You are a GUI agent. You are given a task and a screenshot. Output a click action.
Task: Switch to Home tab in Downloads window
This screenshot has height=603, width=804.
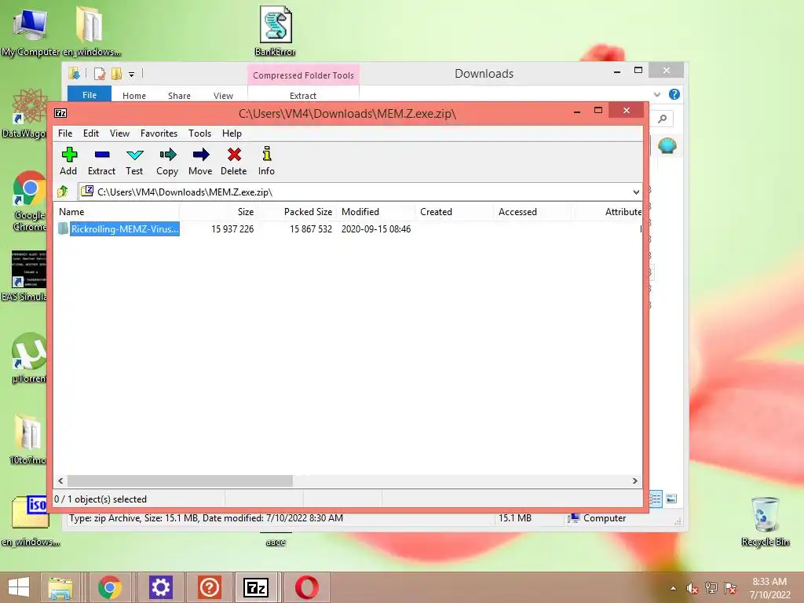pos(133,95)
